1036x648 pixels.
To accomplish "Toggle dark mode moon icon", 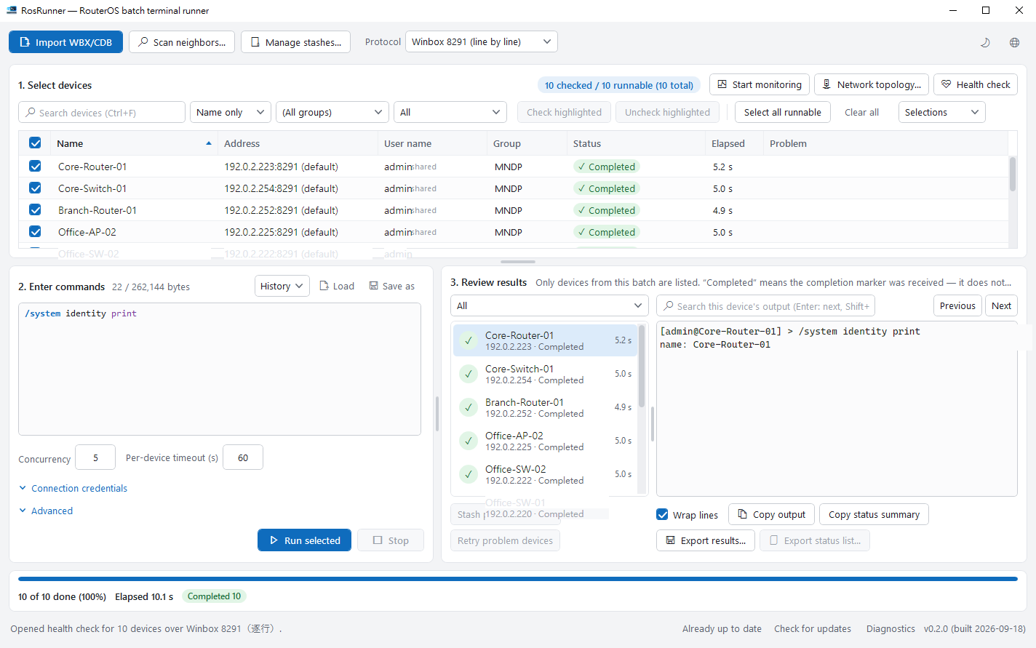I will (985, 42).
